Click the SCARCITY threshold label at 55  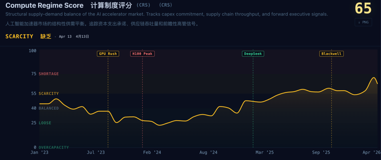pos(49,94)
